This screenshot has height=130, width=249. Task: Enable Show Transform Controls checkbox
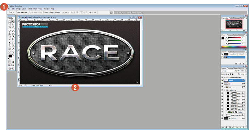[x=44, y=12]
